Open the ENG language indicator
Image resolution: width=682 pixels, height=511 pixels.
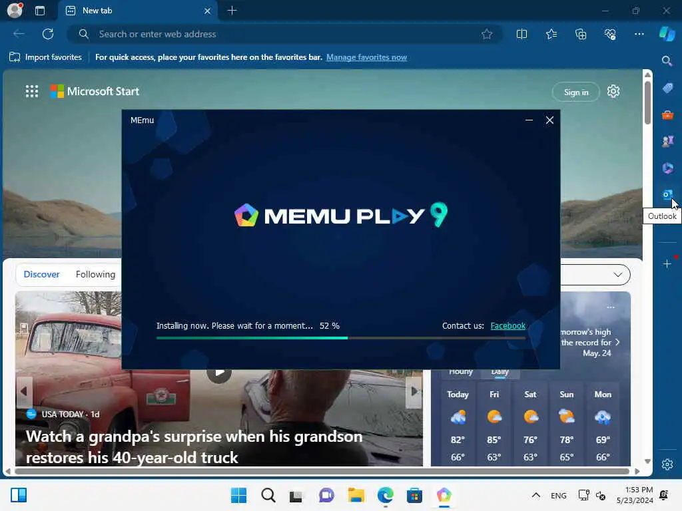pos(559,495)
